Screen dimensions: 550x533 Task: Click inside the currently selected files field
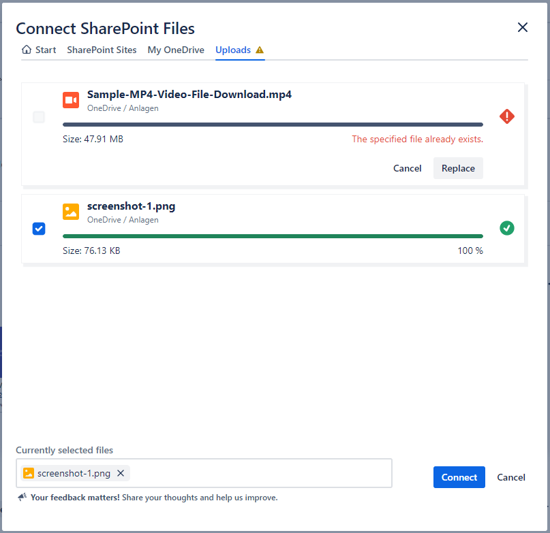259,473
